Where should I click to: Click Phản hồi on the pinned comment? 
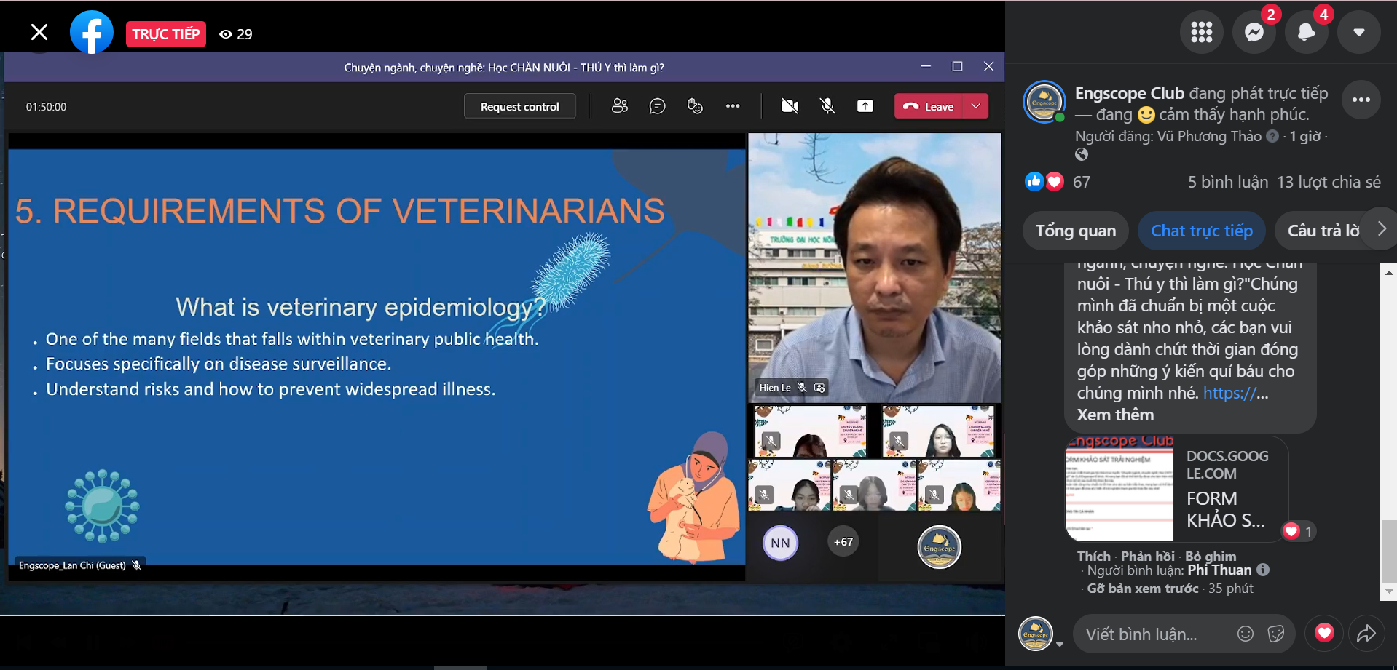[x=1147, y=556]
